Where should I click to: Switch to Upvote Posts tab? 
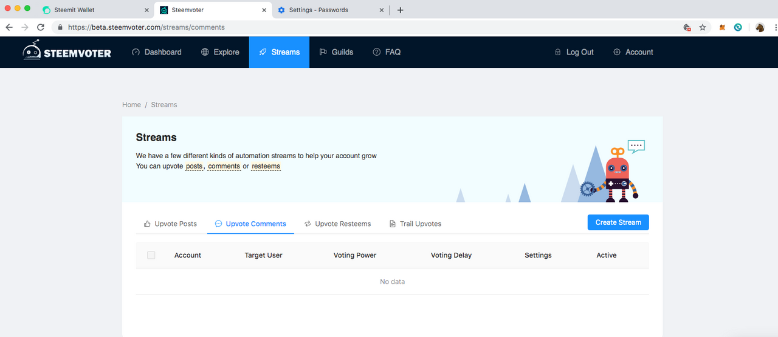(x=170, y=224)
